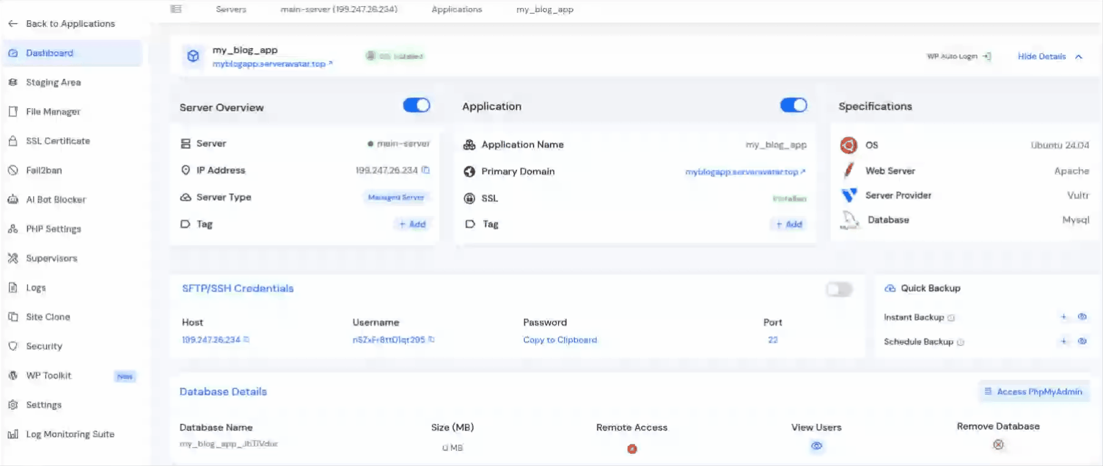The height and width of the screenshot is (466, 1103).
Task: Copy the IP Address icon
Action: coord(426,170)
